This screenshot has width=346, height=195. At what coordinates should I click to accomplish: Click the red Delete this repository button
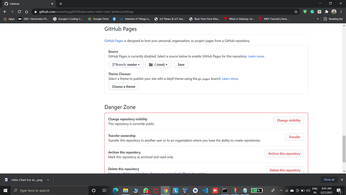click(285, 170)
